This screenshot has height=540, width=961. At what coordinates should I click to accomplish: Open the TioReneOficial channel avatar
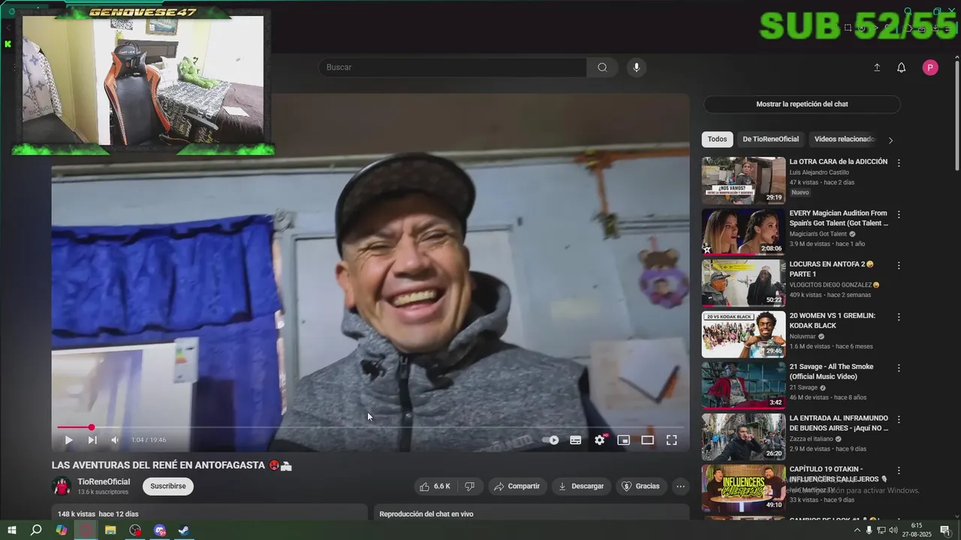62,486
